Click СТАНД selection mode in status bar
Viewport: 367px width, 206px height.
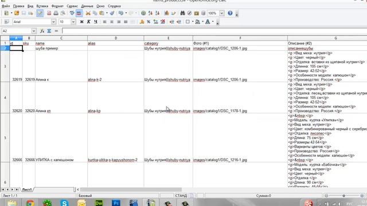click(181, 196)
